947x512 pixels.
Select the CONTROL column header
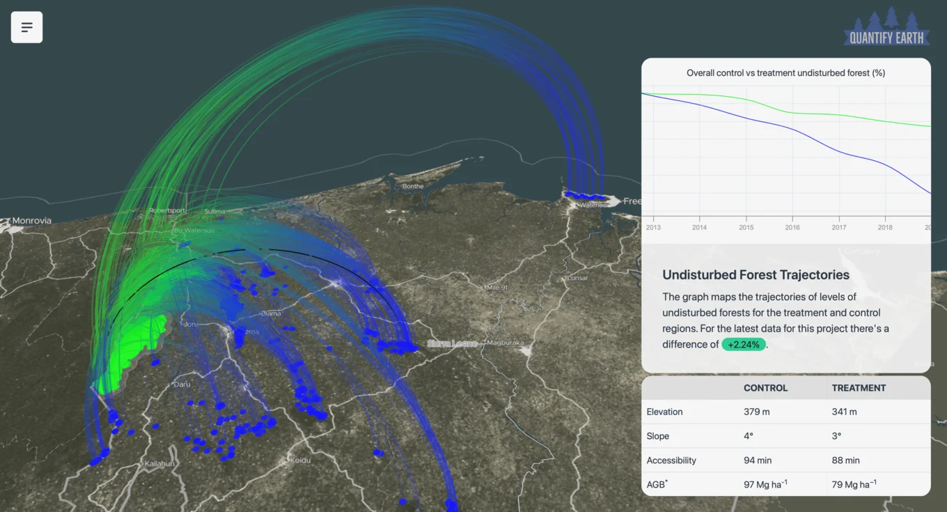765,388
